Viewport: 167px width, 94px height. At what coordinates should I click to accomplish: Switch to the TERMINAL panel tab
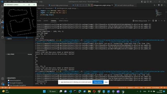(x=53, y=21)
